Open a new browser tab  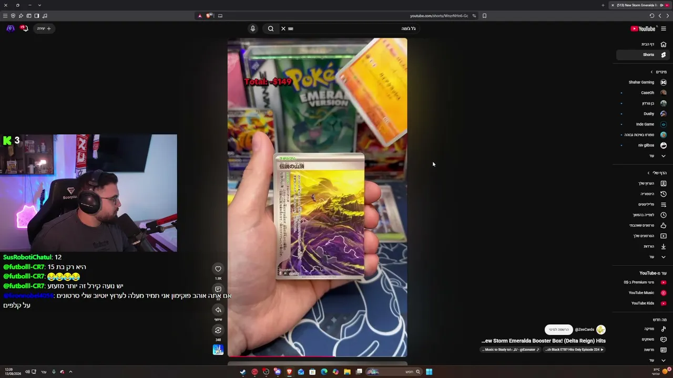pos(603,5)
